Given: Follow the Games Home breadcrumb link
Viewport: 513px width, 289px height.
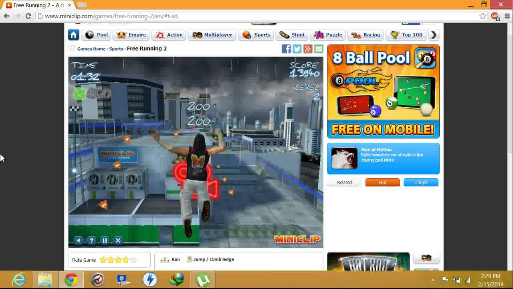Looking at the screenshot, I should 91,49.
